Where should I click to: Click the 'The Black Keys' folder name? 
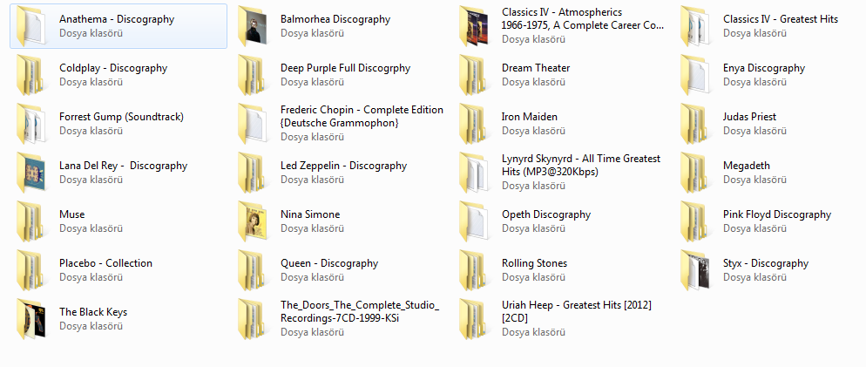click(92, 312)
